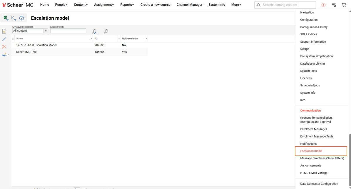
Task: Click the column grip icon left of Name
Action: 13,39
